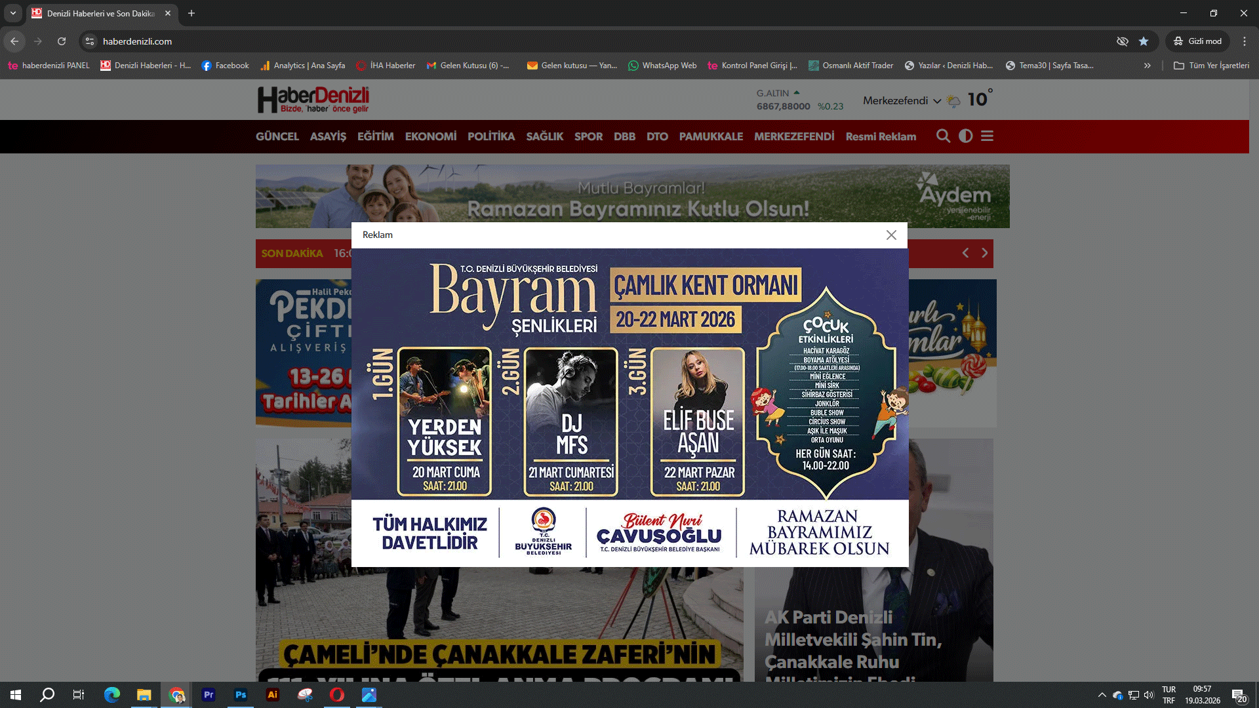The width and height of the screenshot is (1259, 708).
Task: Click the HaberDenizli logo
Action: [313, 100]
